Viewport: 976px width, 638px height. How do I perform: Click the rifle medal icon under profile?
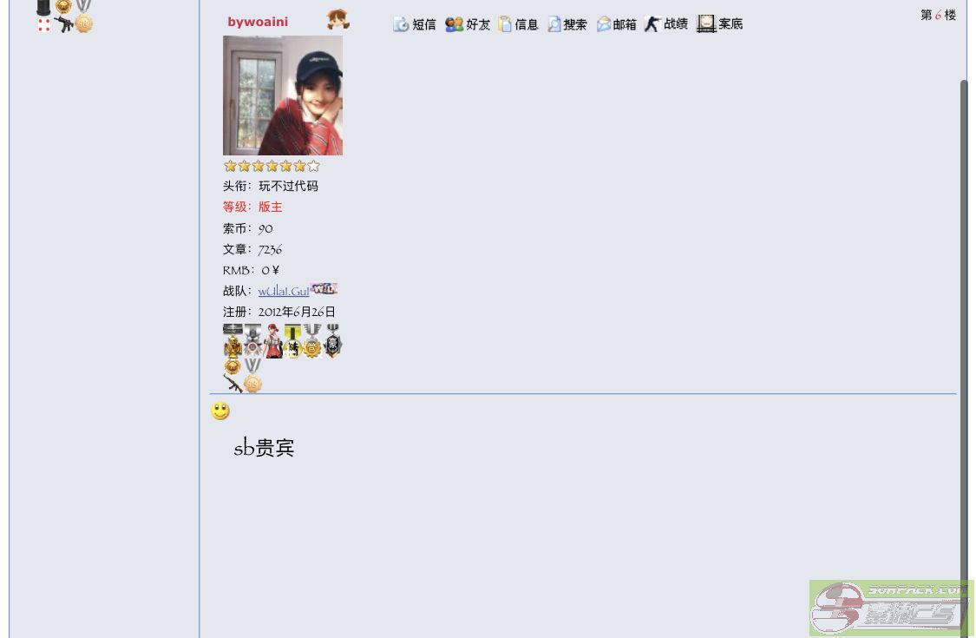(233, 383)
